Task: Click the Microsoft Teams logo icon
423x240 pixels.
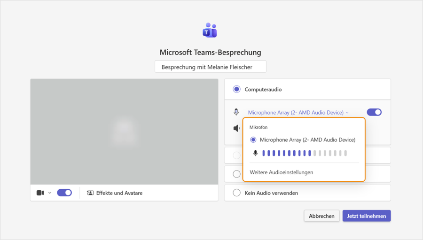Action: tap(210, 30)
